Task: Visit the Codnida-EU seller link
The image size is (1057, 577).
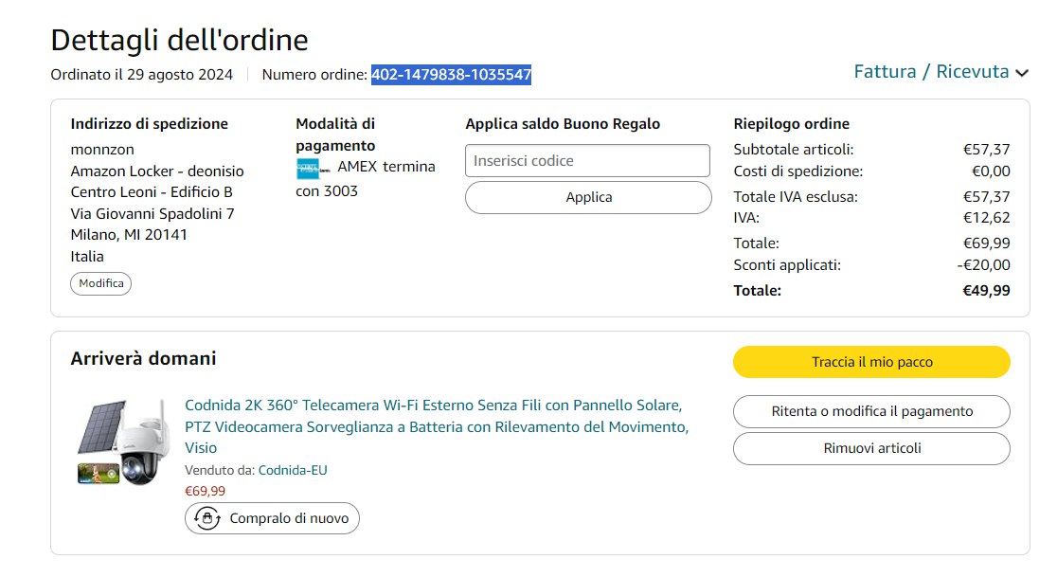Action: point(293,470)
